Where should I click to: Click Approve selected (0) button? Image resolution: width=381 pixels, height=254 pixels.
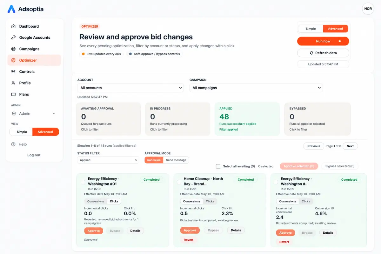click(299, 166)
